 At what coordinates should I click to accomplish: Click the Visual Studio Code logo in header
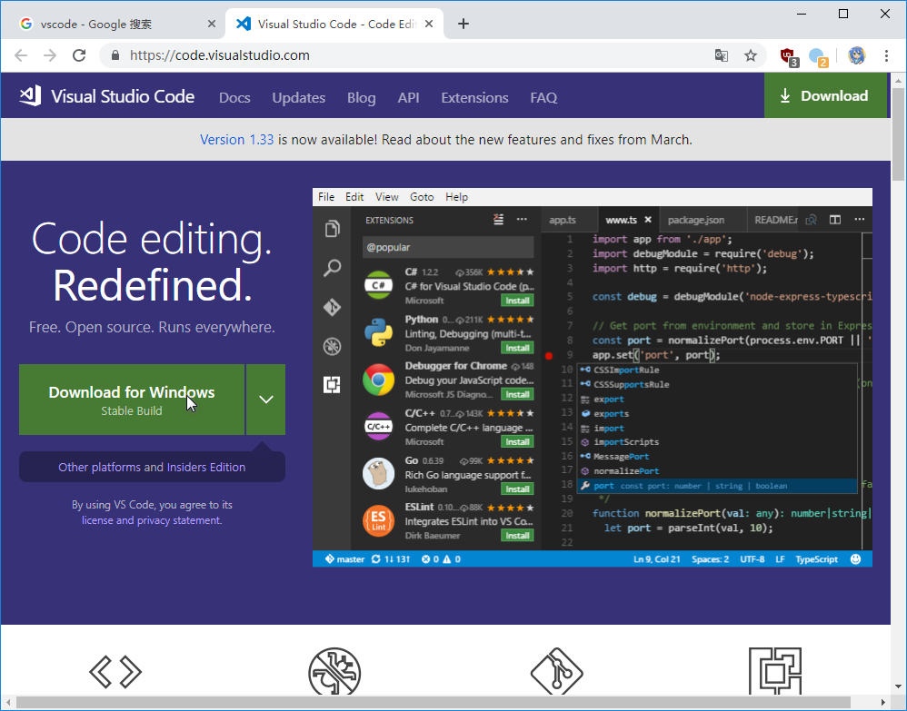31,96
